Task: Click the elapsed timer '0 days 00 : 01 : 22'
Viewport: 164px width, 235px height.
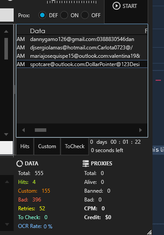Action: tap(115, 142)
